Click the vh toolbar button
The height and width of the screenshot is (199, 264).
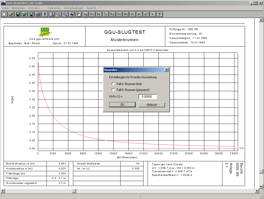pos(133,14)
